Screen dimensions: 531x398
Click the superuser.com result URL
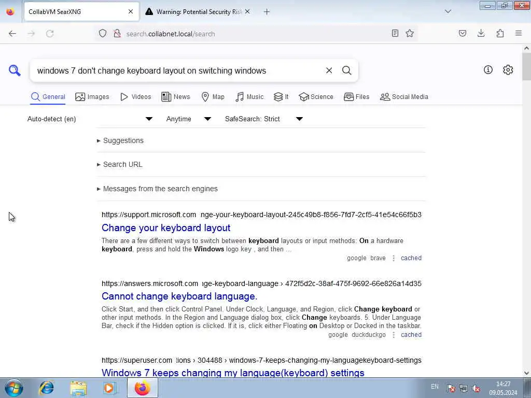[x=261, y=361]
